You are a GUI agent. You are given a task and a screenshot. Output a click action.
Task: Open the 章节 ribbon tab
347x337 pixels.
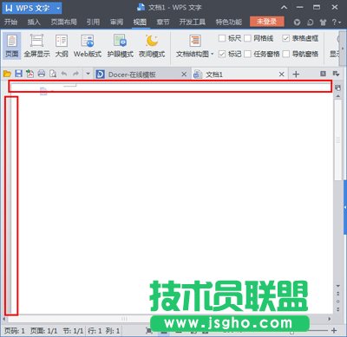[163, 22]
